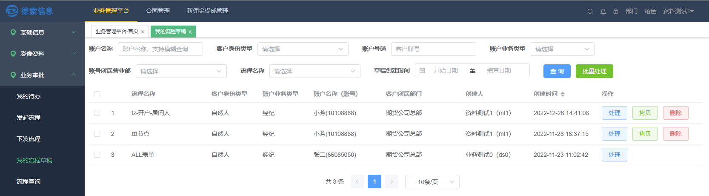Click the 基础信息 location pin icon
Screen dimensions: 709x196
pyautogui.click(x=13, y=32)
